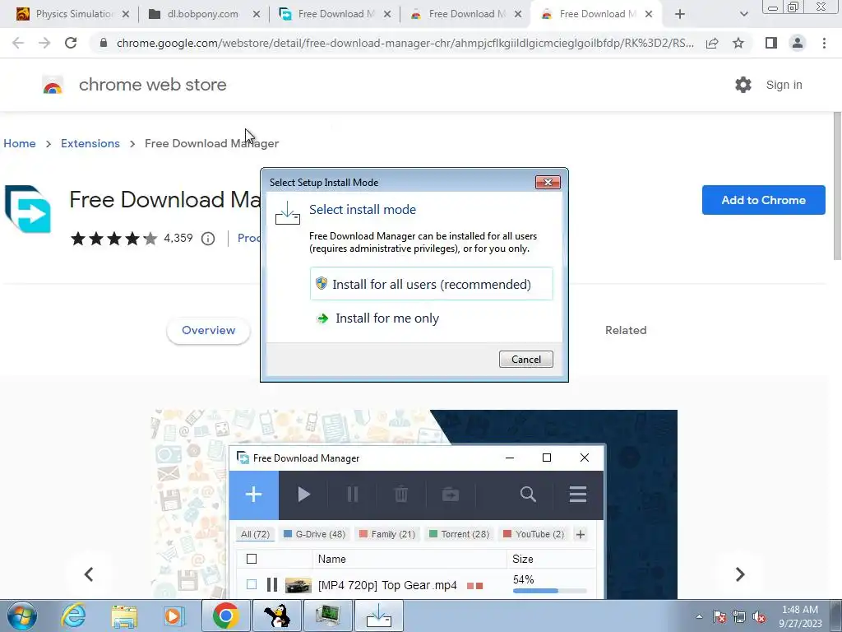This screenshot has width=842, height=632.
Task: Switch to the Related tab
Action: tap(626, 330)
